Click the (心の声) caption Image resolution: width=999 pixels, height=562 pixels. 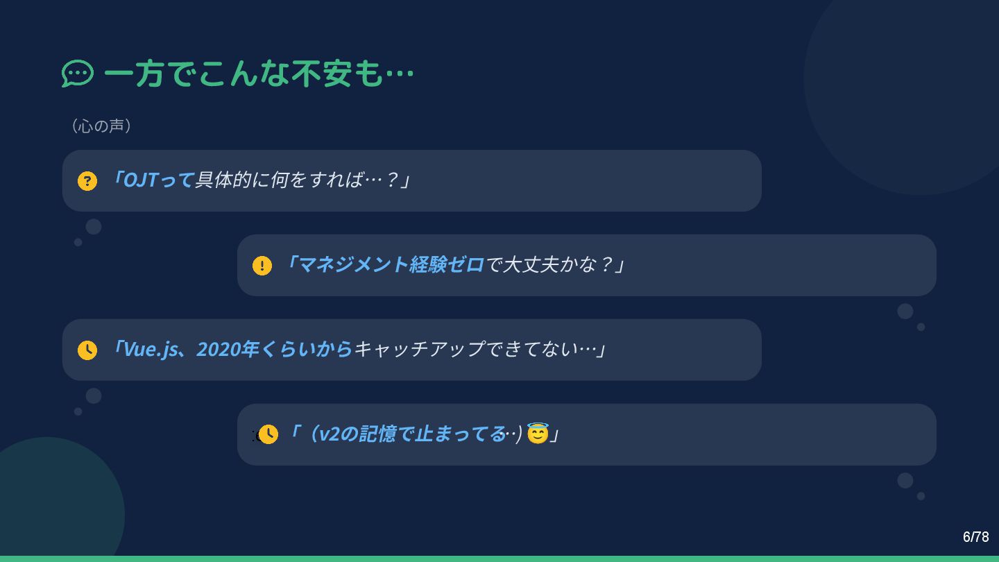coord(101,126)
